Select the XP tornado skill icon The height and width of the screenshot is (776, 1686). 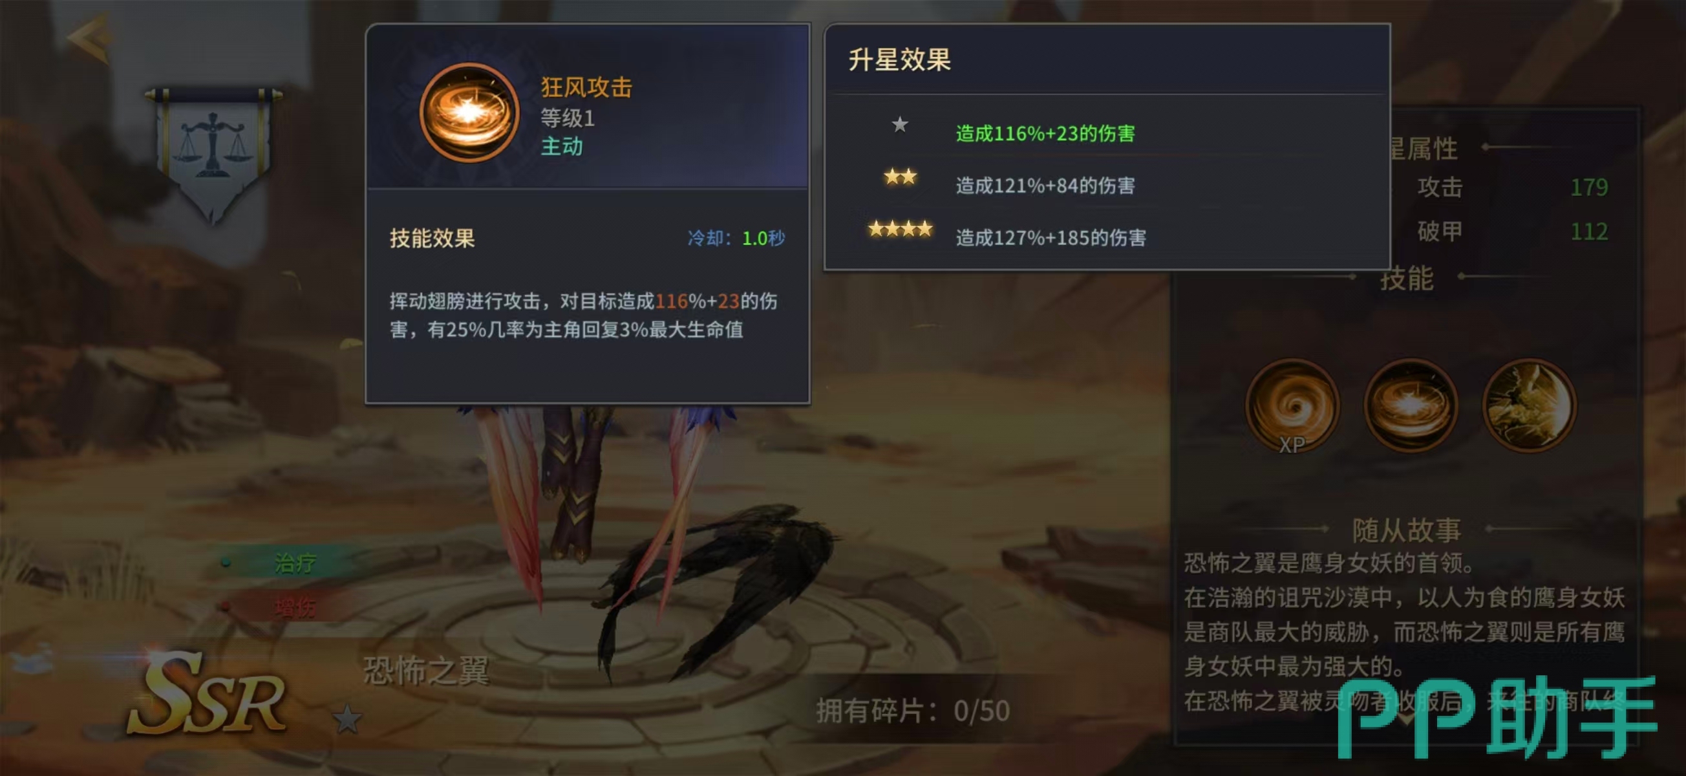1293,406
